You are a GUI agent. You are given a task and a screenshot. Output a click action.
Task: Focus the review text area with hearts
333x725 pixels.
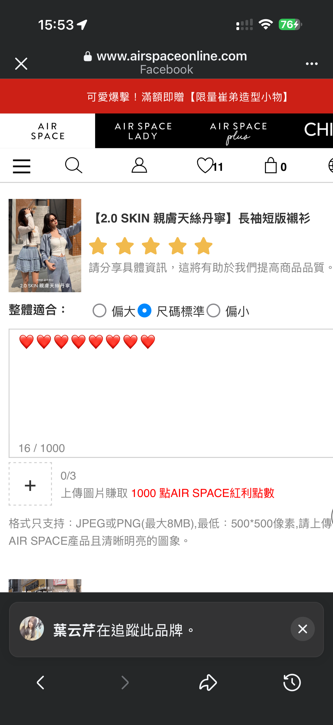click(x=171, y=393)
